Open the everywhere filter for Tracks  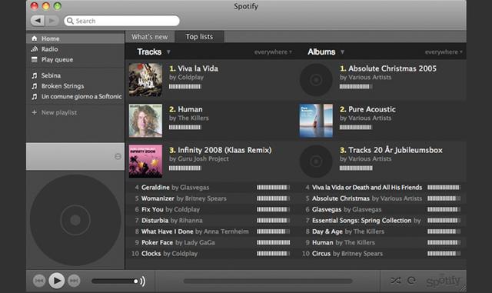tap(273, 52)
